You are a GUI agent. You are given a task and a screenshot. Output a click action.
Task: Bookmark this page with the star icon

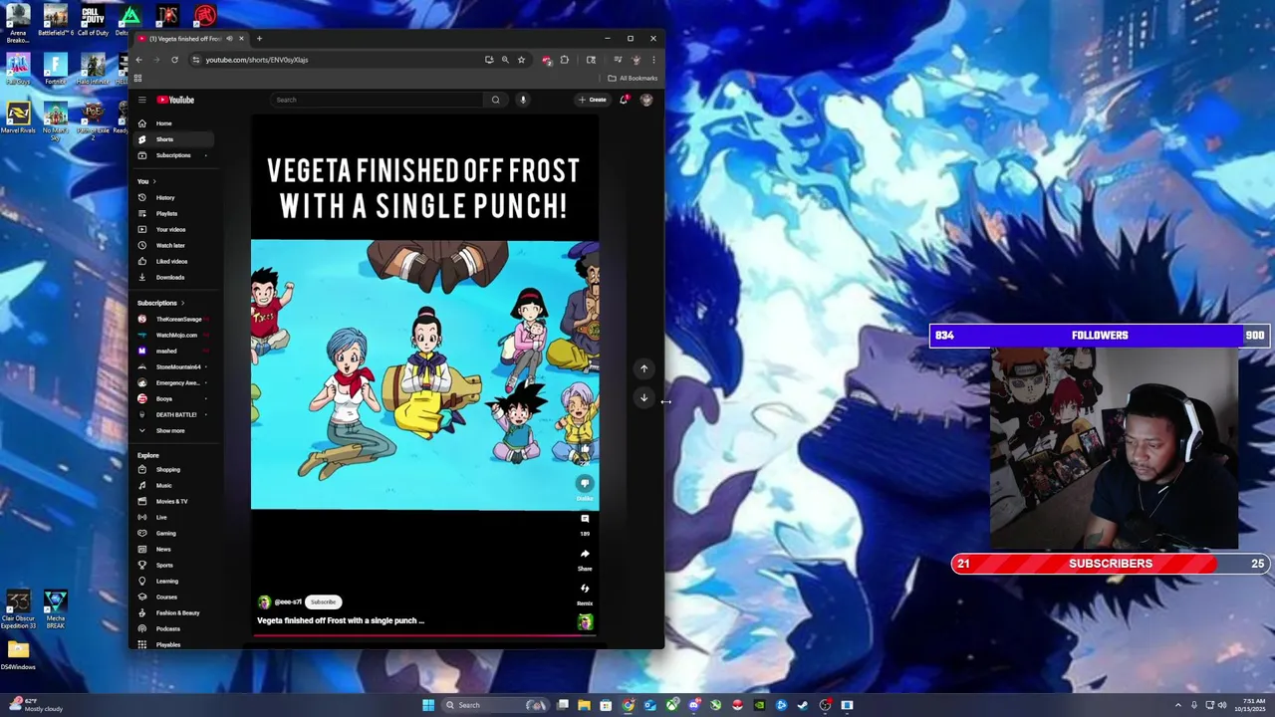(x=521, y=60)
